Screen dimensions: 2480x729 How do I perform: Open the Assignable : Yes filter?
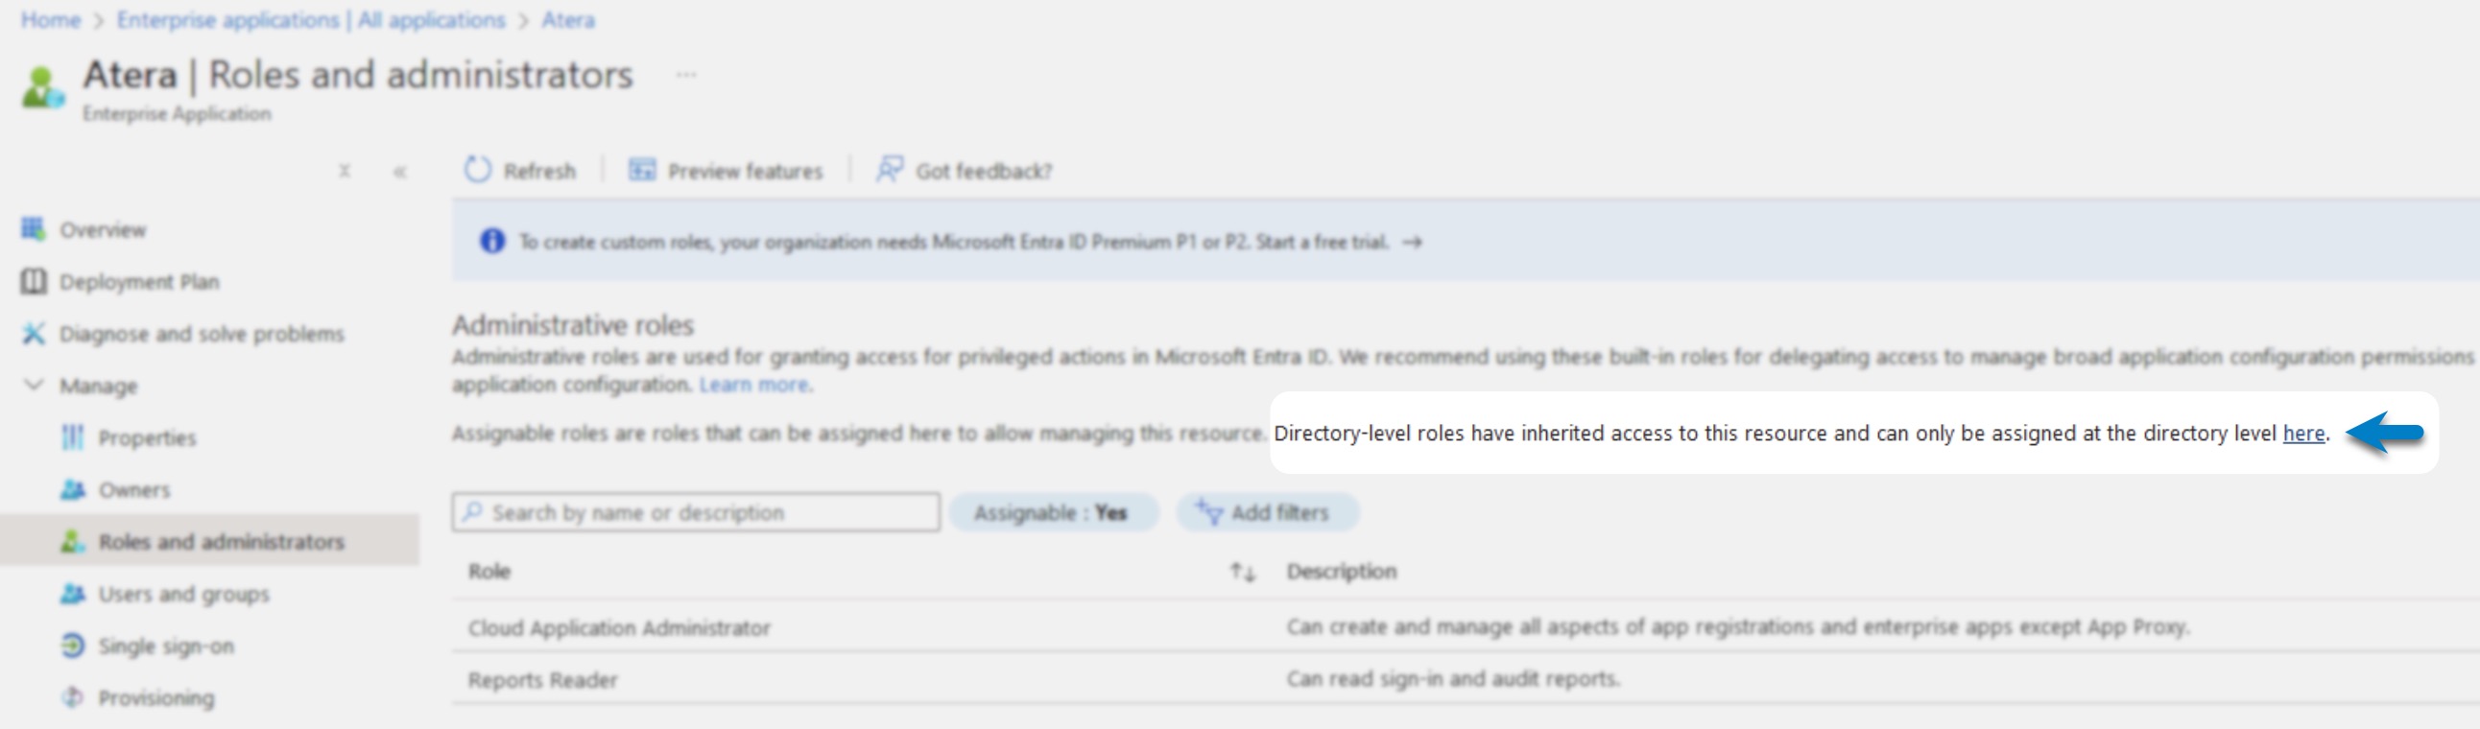(1053, 512)
